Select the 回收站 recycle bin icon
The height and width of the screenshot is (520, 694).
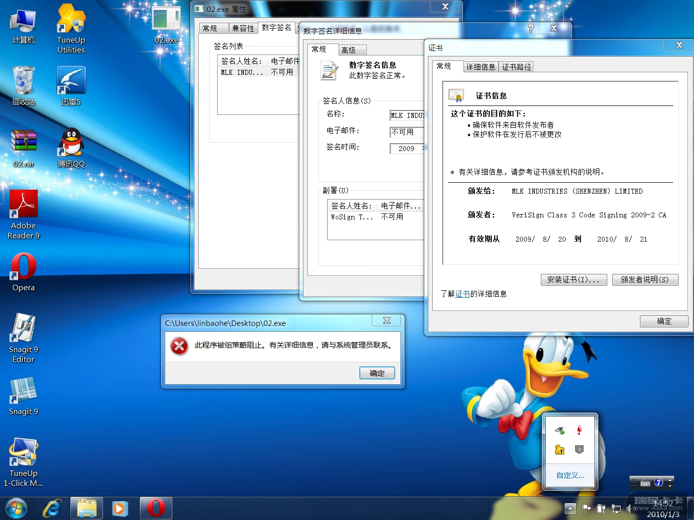click(23, 86)
